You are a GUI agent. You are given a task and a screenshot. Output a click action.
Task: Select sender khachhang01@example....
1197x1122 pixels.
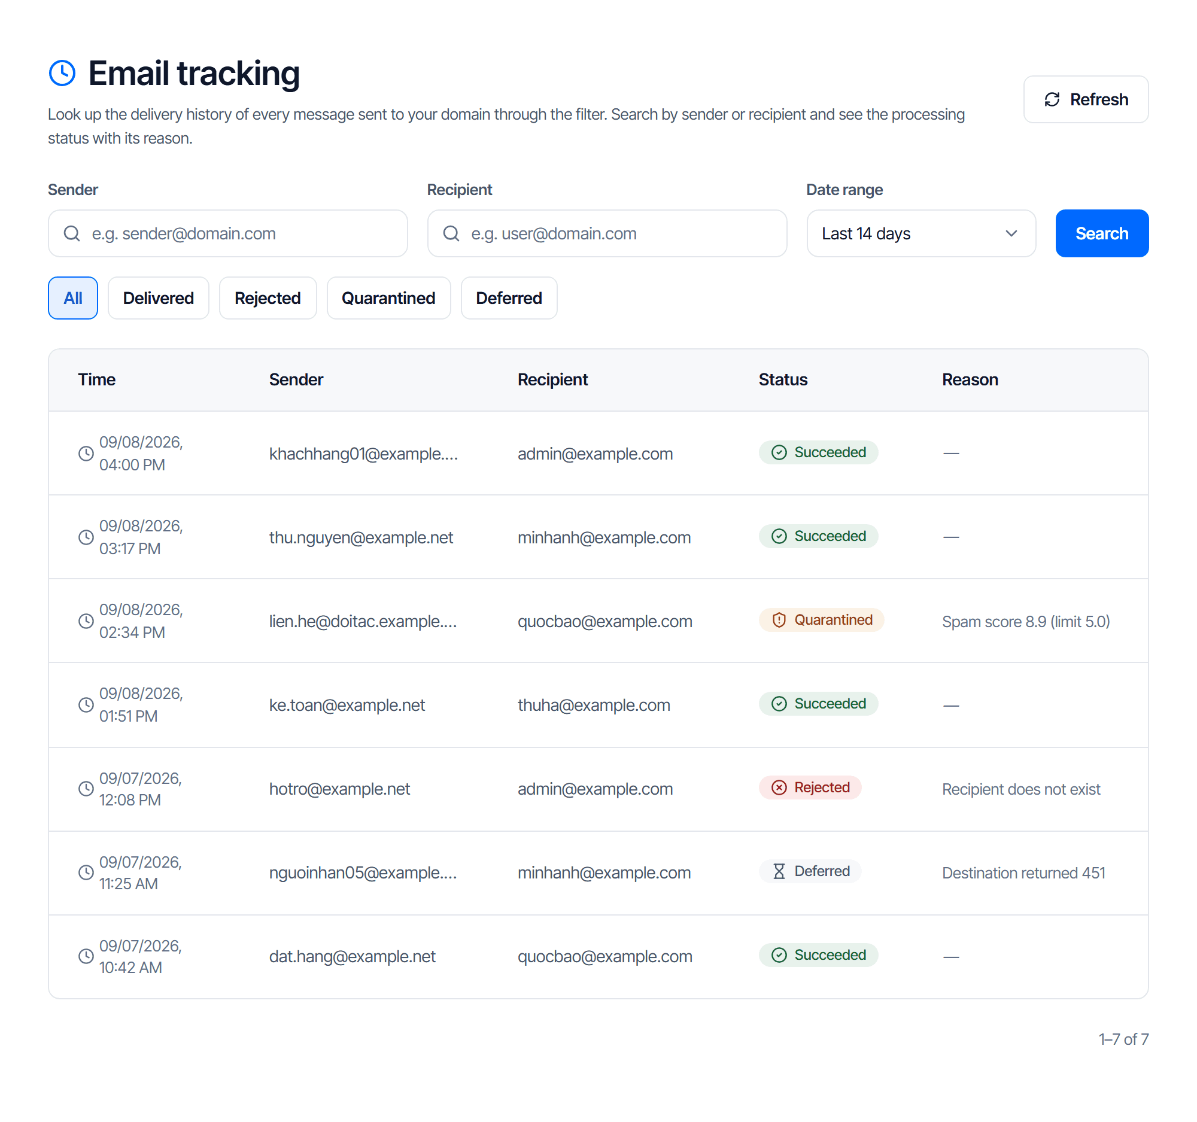click(363, 454)
